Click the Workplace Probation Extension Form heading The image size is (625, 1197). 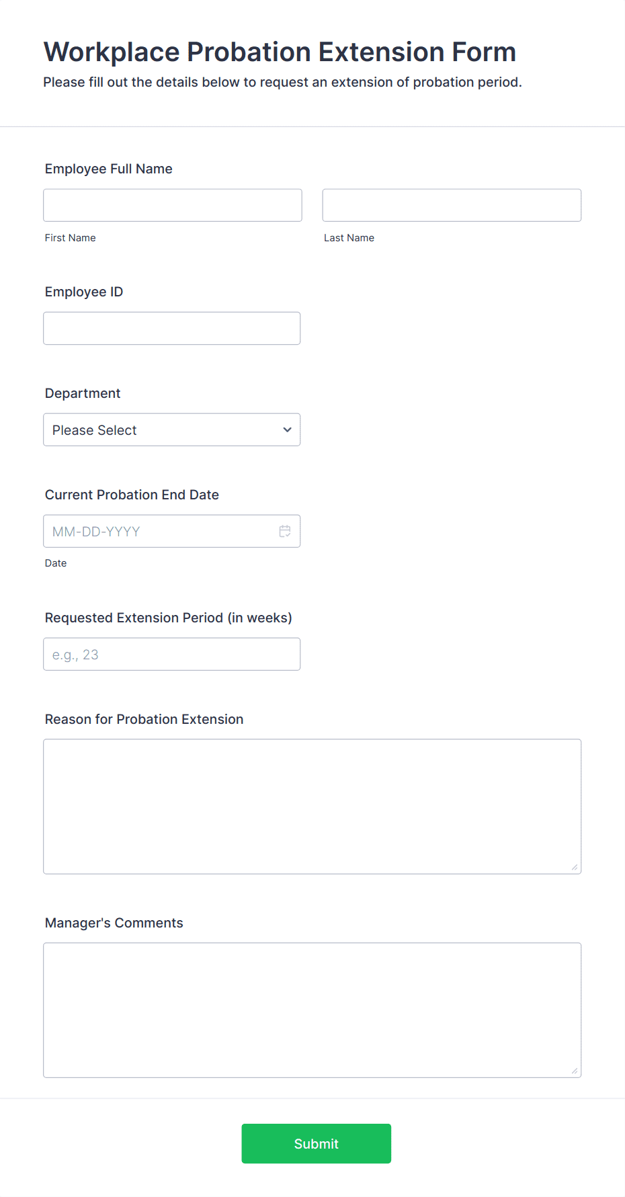point(280,52)
